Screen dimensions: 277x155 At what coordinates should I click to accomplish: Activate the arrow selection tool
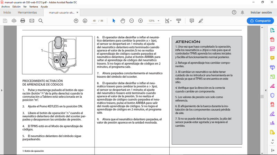click(x=114, y=21)
